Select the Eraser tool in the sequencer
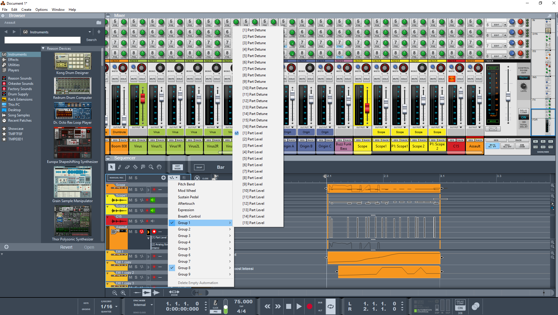The image size is (558, 315). [127, 167]
